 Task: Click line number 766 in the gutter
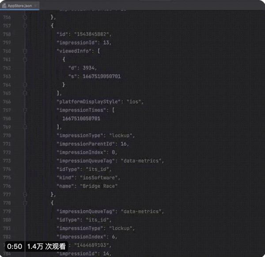(x=7, y=102)
